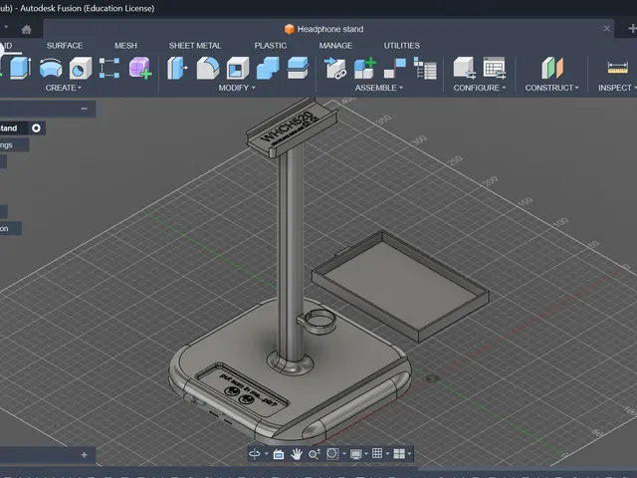637x478 pixels.
Task: Select the Hole tool
Action: pyautogui.click(x=81, y=68)
